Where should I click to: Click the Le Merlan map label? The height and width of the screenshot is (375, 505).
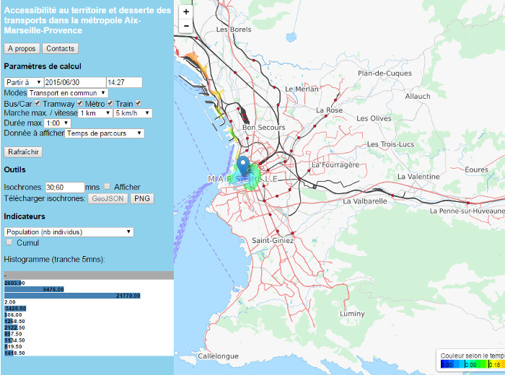[302, 89]
